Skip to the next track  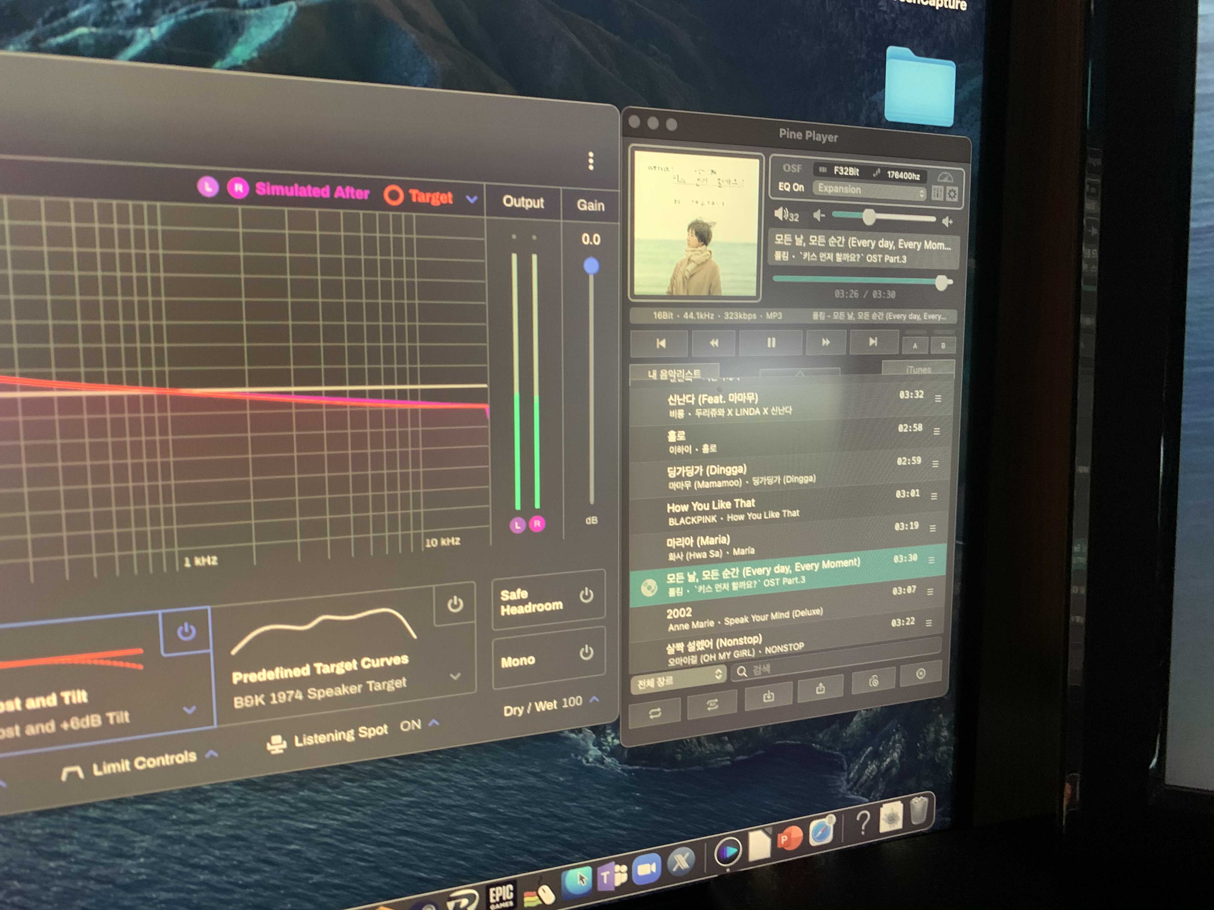click(x=873, y=342)
